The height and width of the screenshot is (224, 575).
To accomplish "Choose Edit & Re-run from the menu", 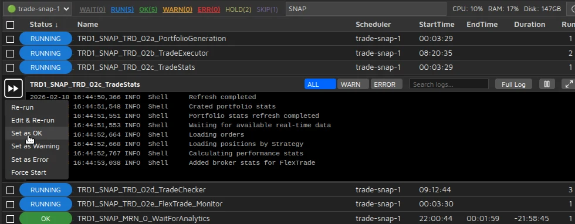I will click(x=36, y=120).
